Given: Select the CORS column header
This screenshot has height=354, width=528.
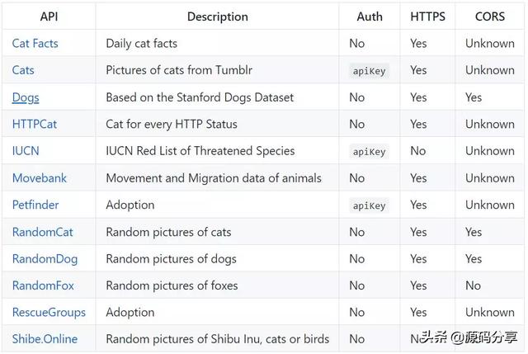Looking at the screenshot, I should click(x=490, y=17).
